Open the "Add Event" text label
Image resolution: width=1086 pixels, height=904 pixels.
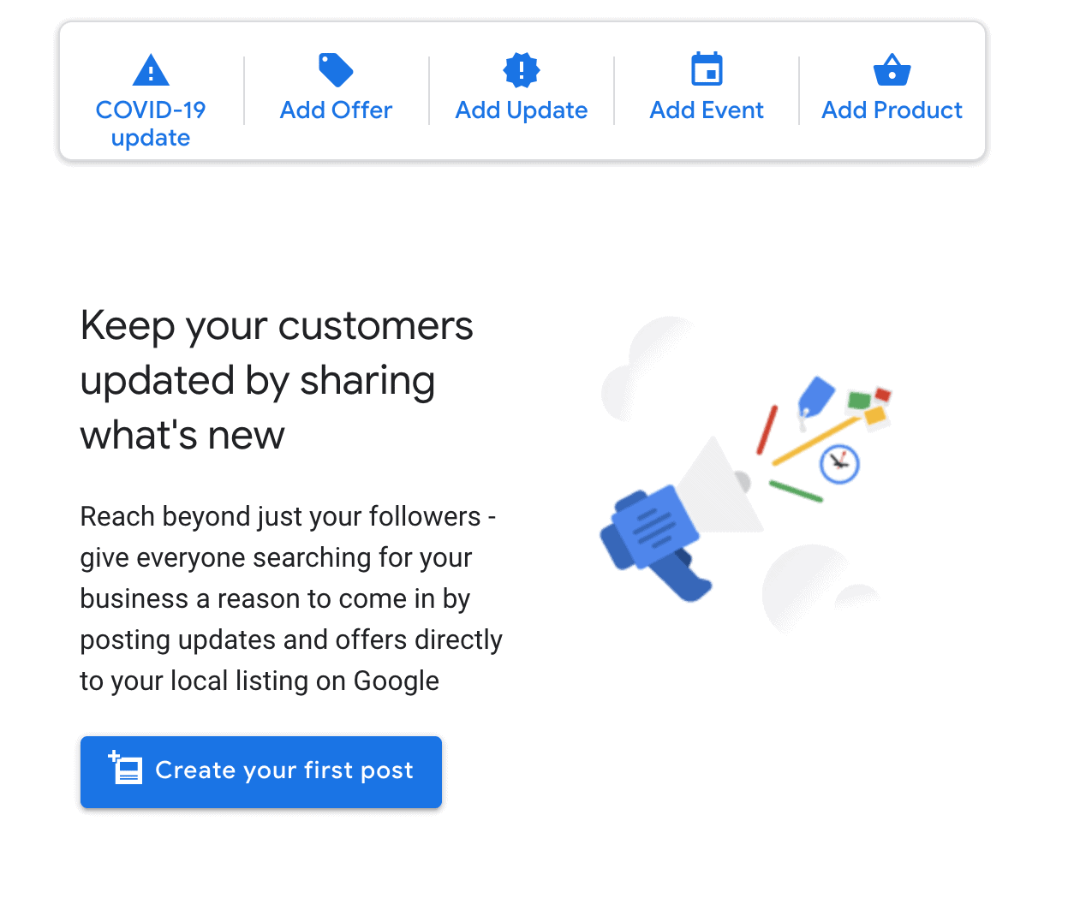click(x=707, y=110)
